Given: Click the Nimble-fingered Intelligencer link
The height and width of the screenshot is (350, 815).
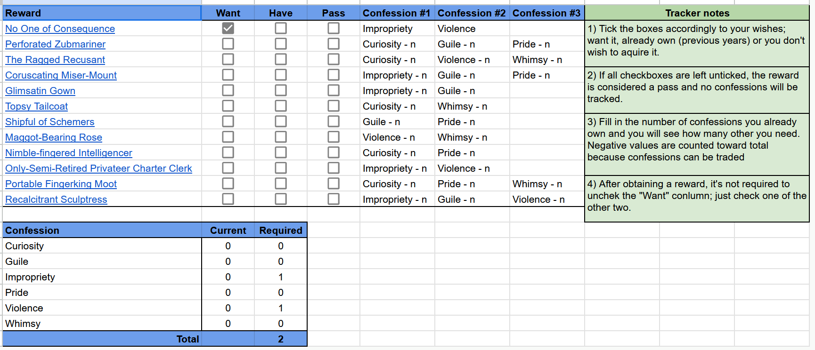Looking at the screenshot, I should [68, 153].
